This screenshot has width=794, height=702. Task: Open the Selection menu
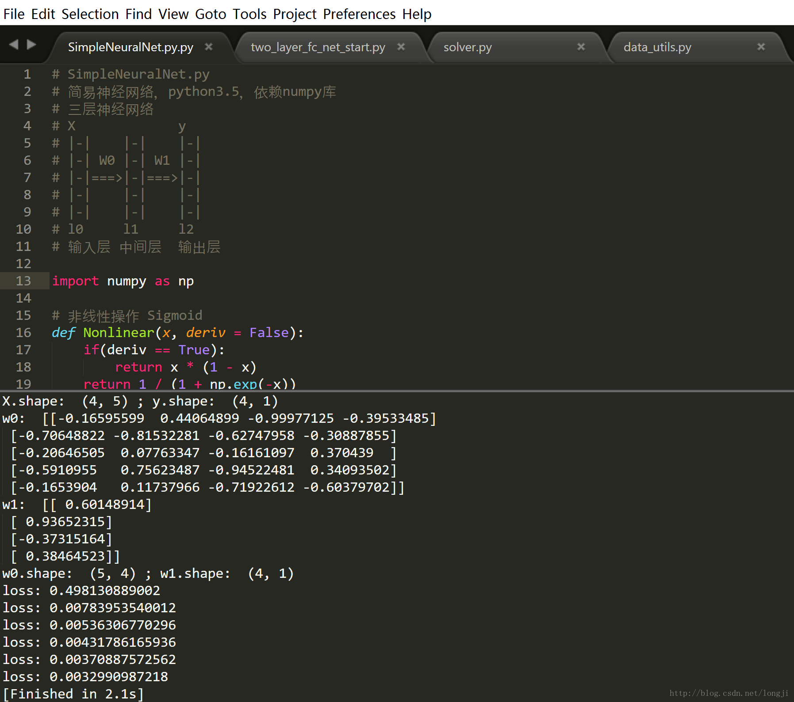[x=90, y=14]
